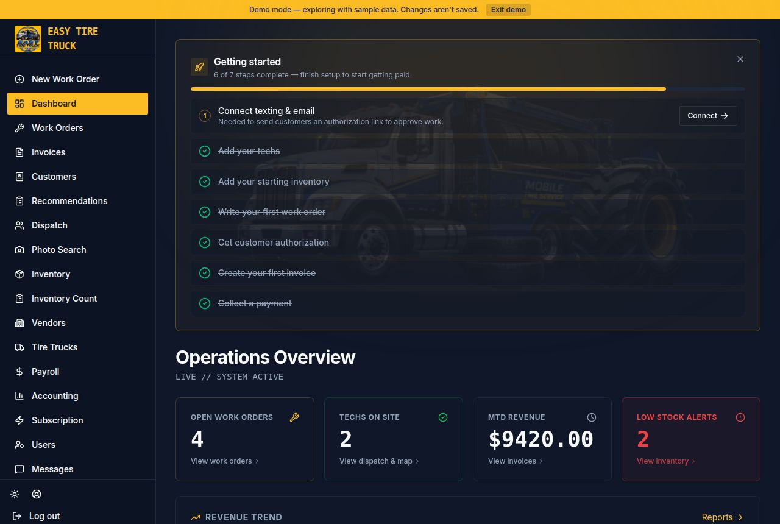Click the plus icon beside New Work Order

19,79
